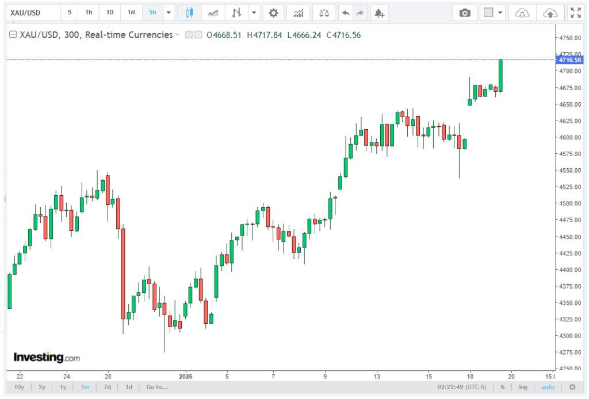Switch to the area chart style icon
The width and height of the screenshot is (589, 399).
click(213, 13)
